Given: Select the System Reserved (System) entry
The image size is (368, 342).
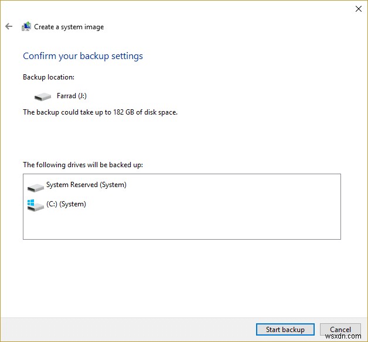Looking at the screenshot, I should (86, 185).
